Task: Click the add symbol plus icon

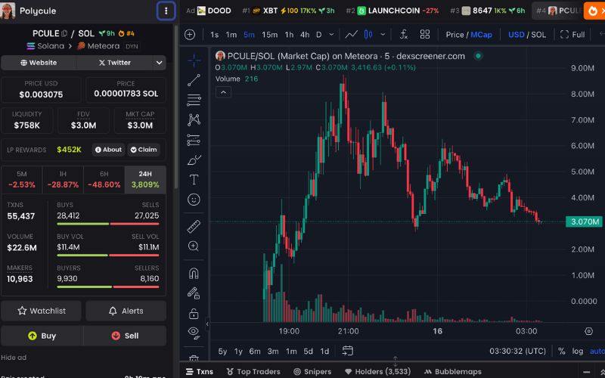Action: 190,35
